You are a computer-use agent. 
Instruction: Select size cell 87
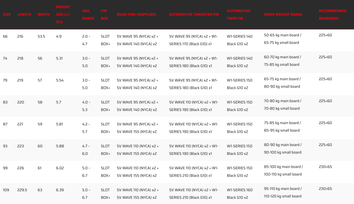click(x=5, y=124)
